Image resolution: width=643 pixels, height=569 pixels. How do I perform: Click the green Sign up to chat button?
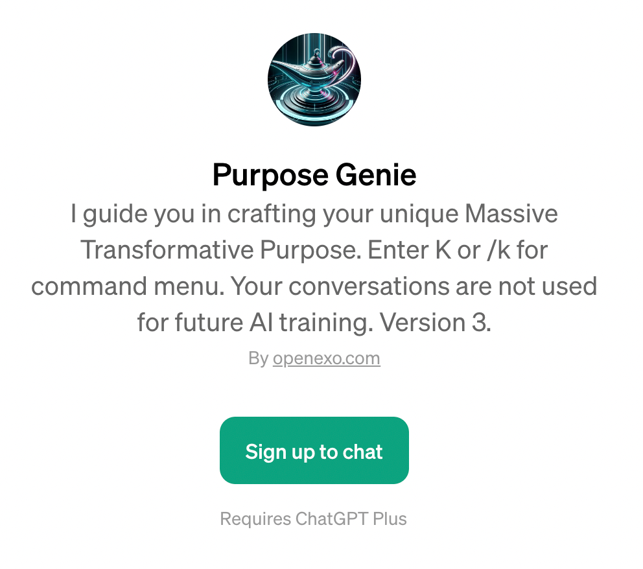tap(314, 450)
